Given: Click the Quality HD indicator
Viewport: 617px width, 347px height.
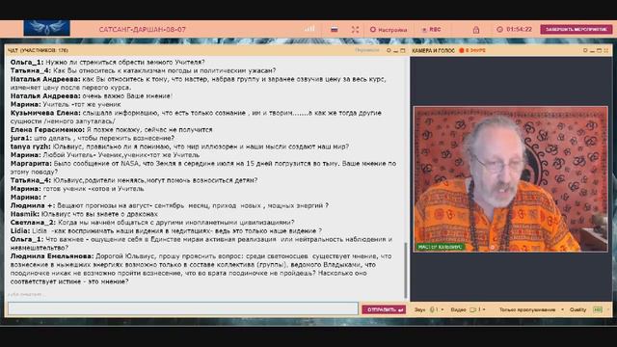Looking at the screenshot, I should [598, 309].
